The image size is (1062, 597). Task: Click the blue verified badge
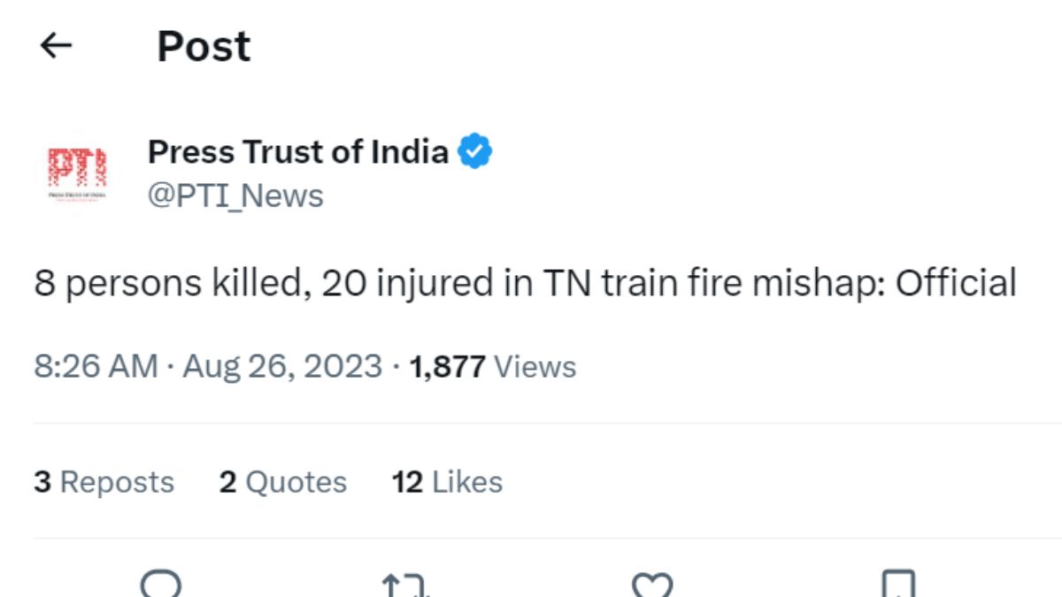pos(475,152)
